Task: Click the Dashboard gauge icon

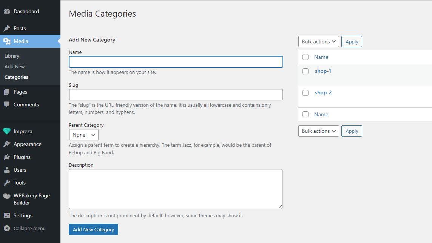Action: pos(7,11)
